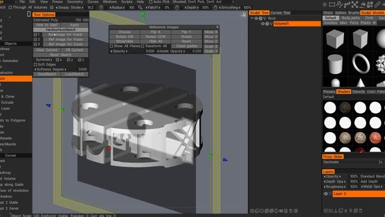Viewport: 385px width, 217px height.
Task: Click the ghost icon beside Root
Action: (x=260, y=19)
